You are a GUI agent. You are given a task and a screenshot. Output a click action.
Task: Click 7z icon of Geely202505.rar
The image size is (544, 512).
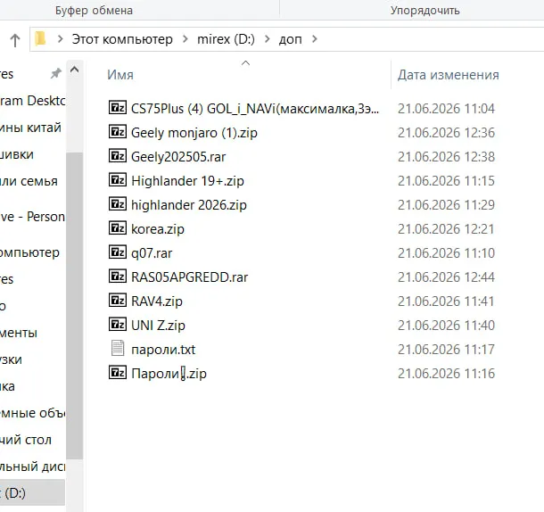118,155
